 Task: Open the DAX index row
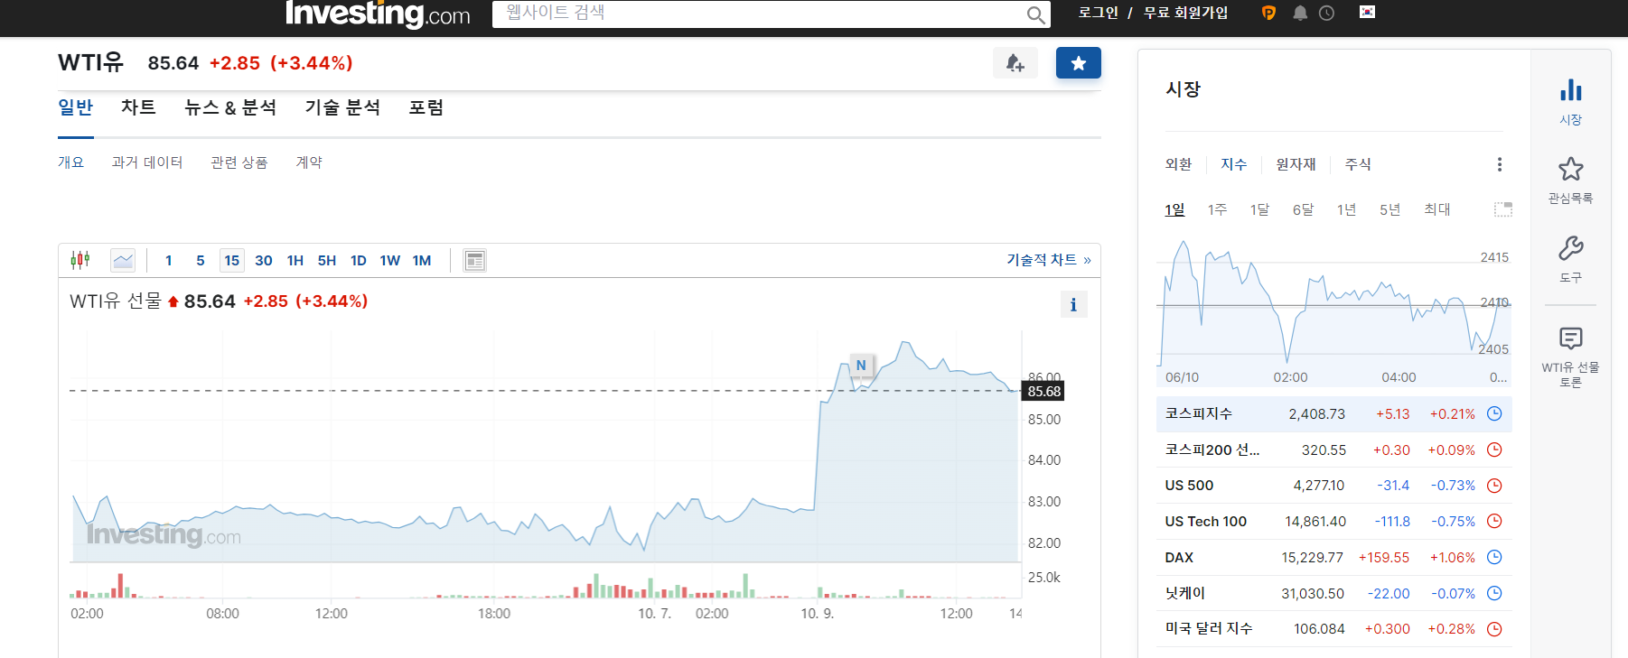1333,558
